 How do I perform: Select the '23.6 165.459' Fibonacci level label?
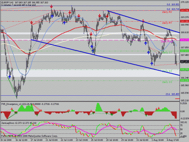coord(172,94)
